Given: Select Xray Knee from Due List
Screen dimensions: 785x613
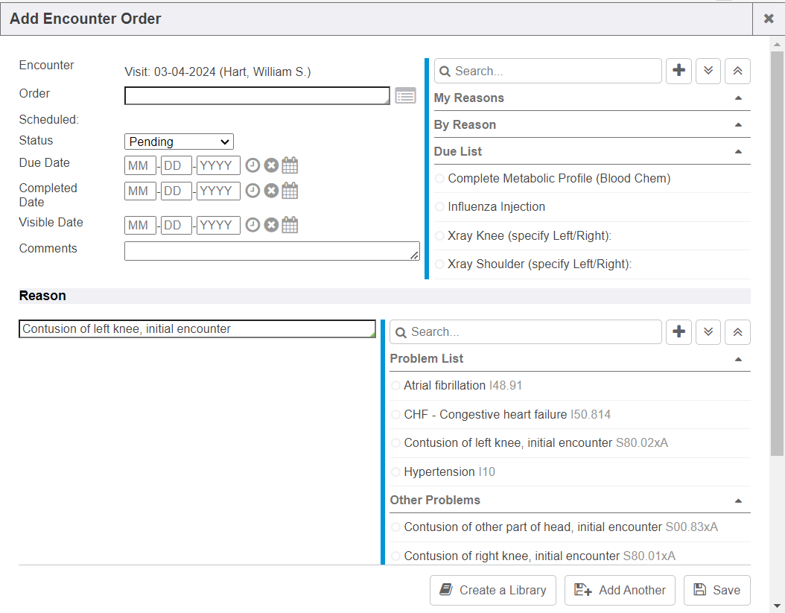Looking at the screenshot, I should (x=440, y=236).
